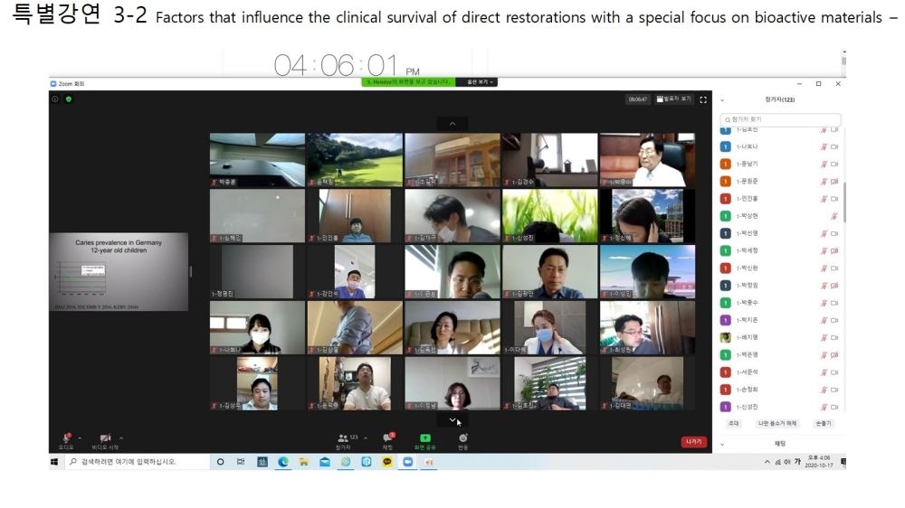Image resolution: width=905 pixels, height=508 pixels.
Task: Click the green encryption shield icon
Action: tap(69, 99)
